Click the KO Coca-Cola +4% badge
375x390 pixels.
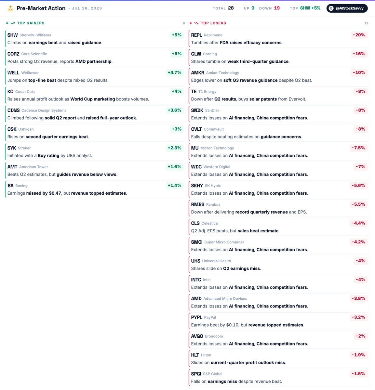click(x=177, y=92)
